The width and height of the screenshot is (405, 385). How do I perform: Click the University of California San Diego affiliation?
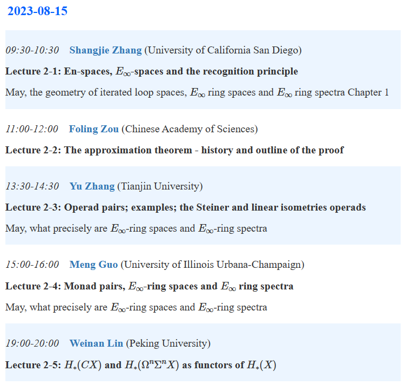pyautogui.click(x=223, y=50)
